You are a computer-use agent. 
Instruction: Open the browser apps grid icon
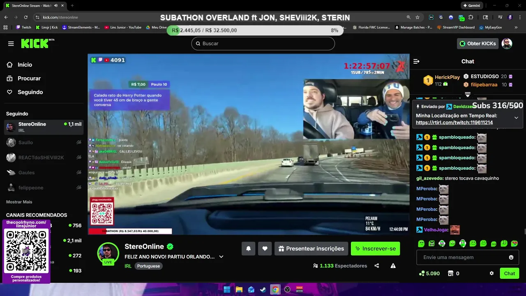[x=5, y=28]
